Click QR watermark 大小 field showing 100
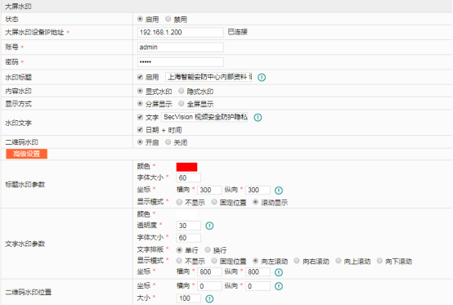This screenshot has height=305, width=453. point(189,298)
